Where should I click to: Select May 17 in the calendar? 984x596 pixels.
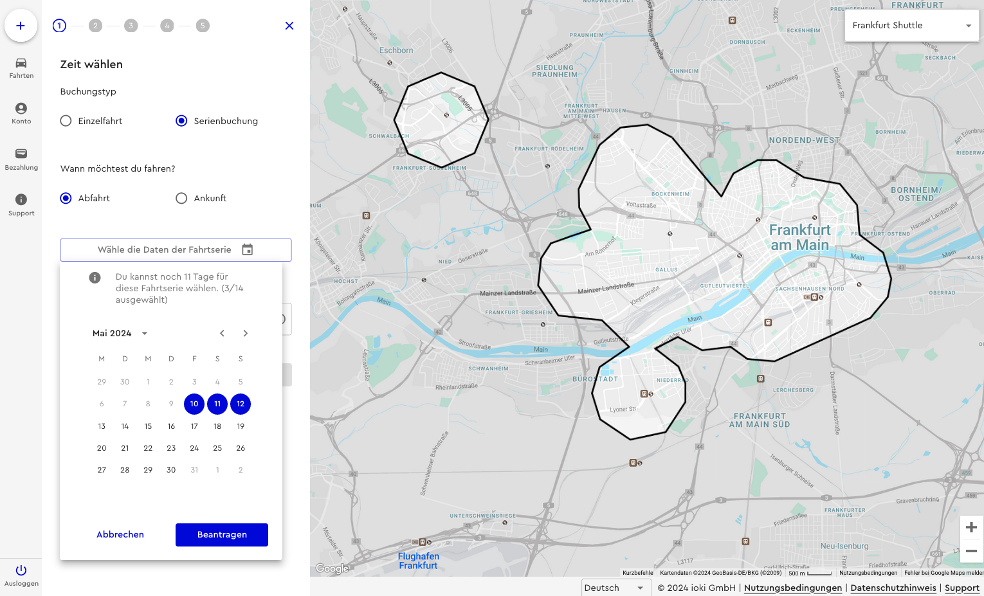pyautogui.click(x=194, y=426)
